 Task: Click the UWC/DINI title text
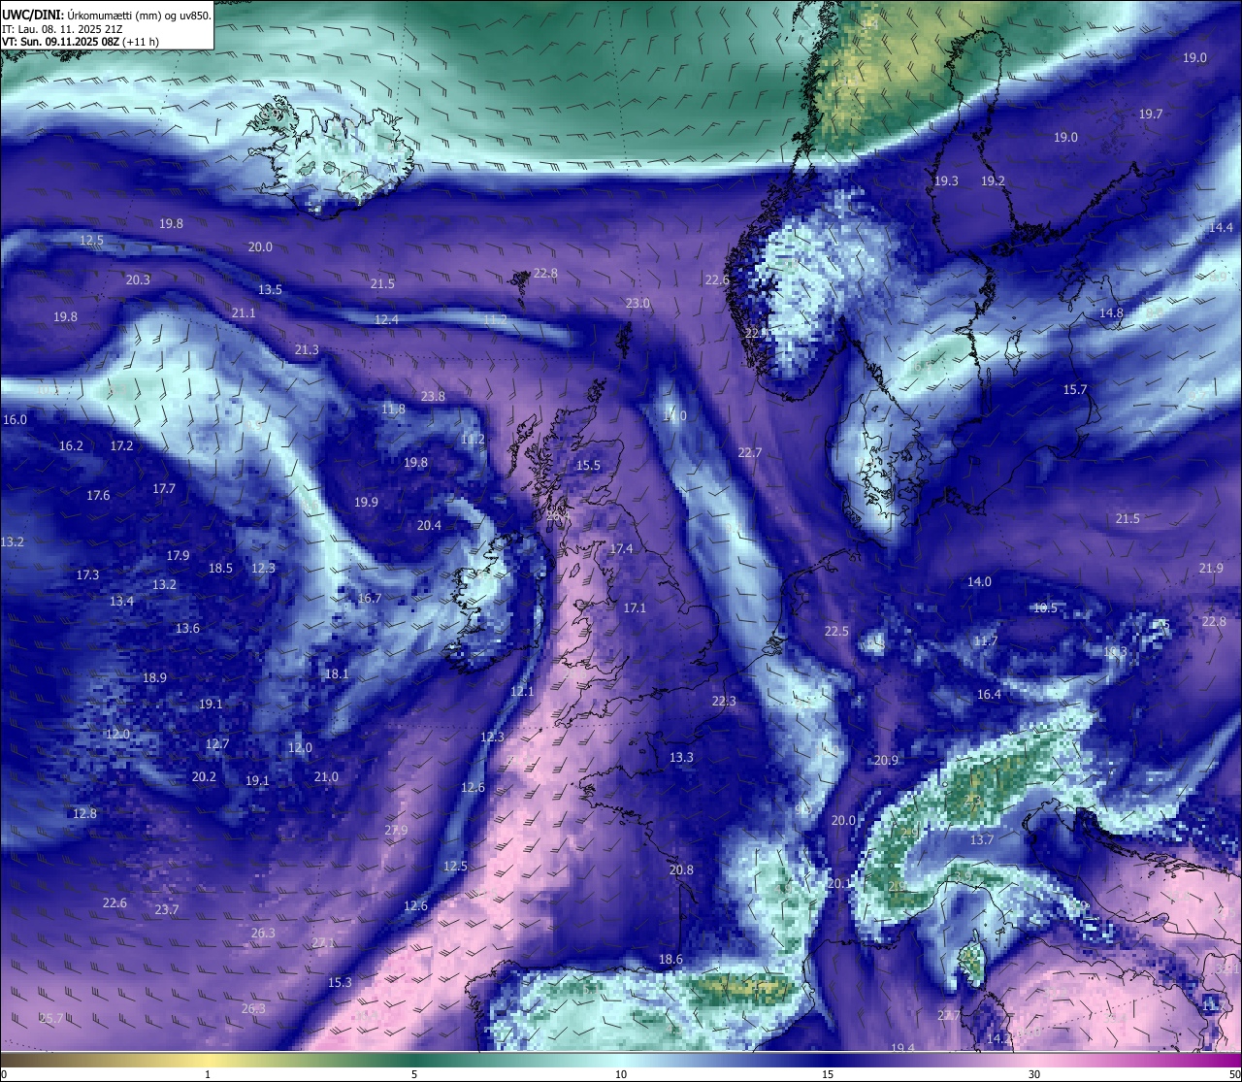tap(107, 16)
